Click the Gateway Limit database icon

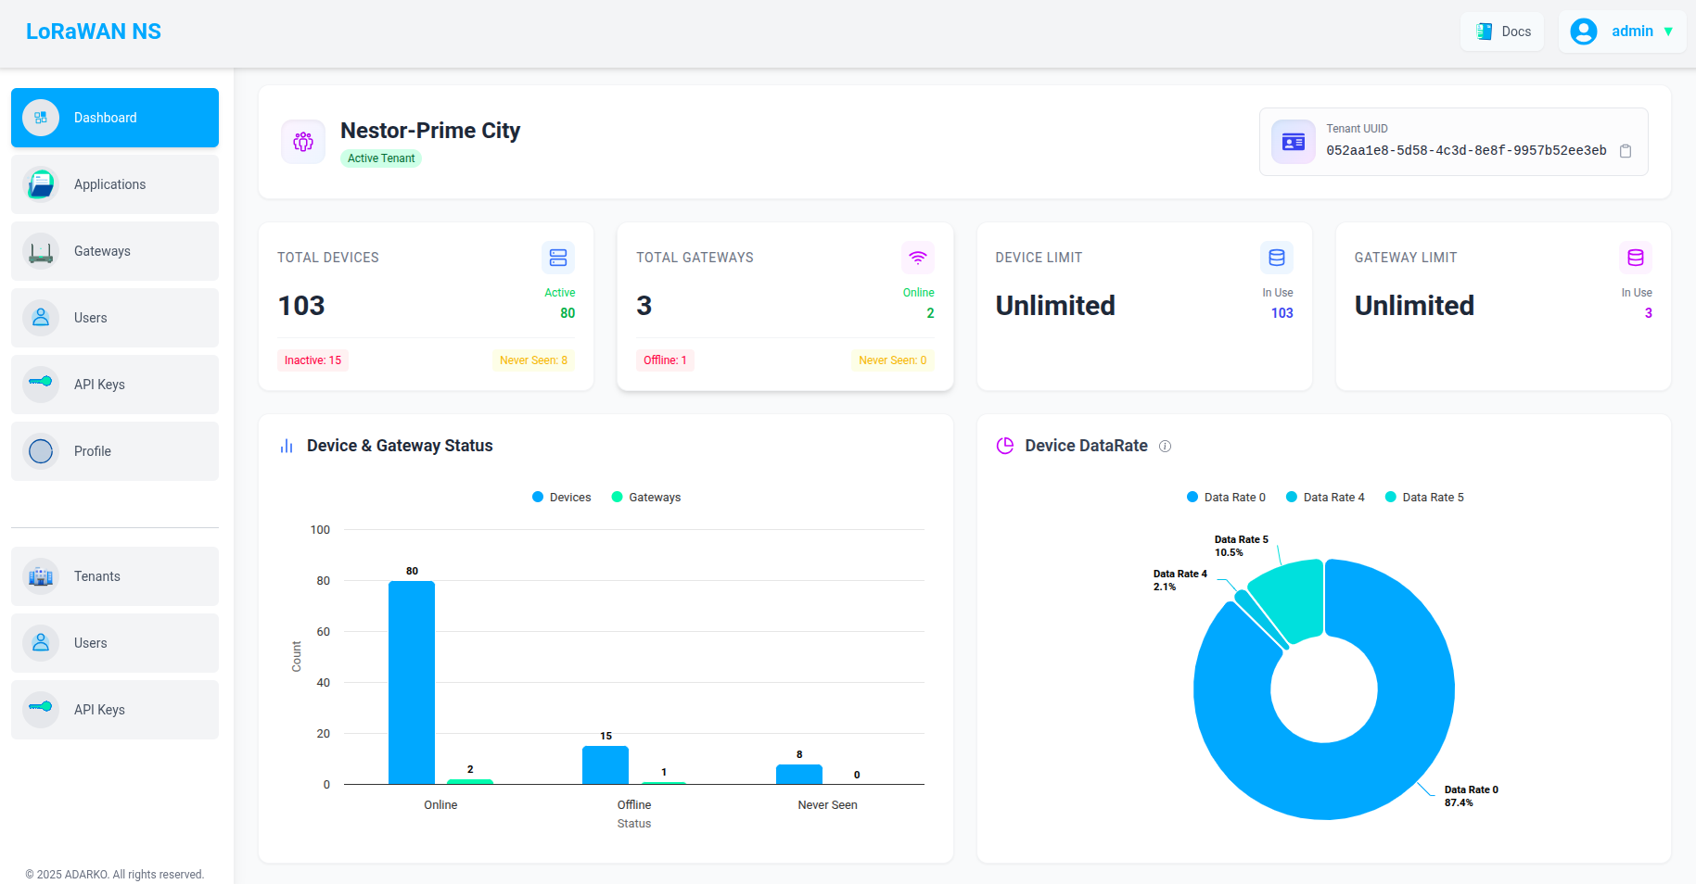pos(1635,258)
